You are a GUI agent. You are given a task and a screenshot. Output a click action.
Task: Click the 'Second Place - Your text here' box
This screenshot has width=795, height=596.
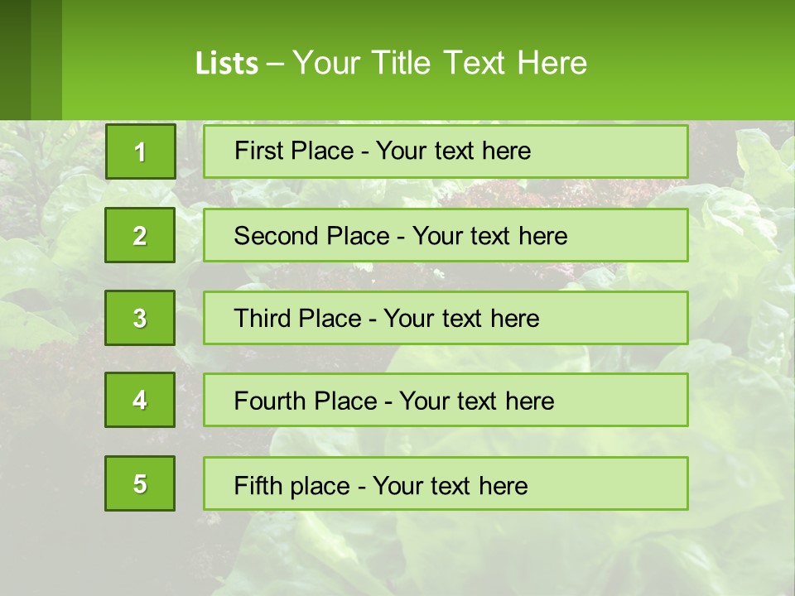pos(446,235)
